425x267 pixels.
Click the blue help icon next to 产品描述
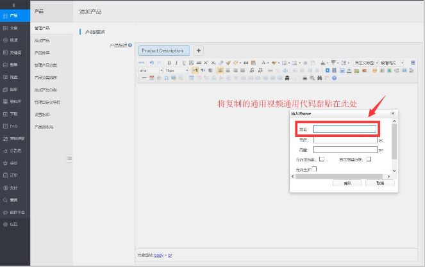tap(130, 45)
